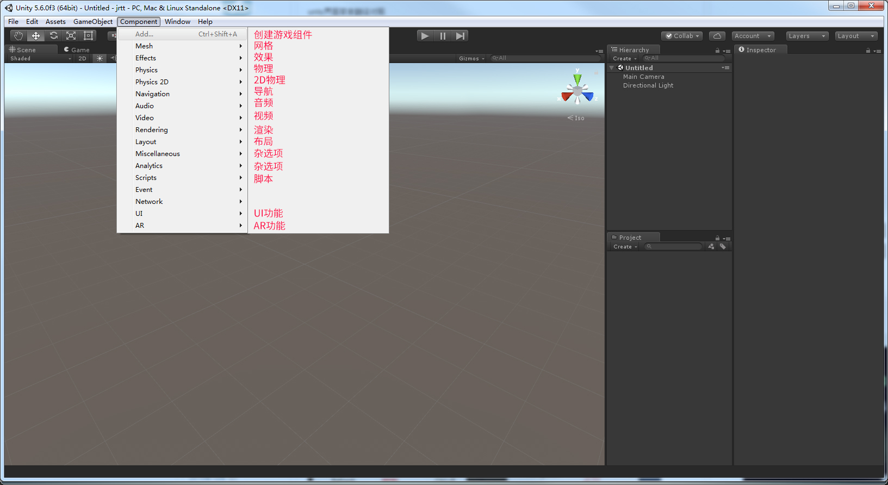
Task: Open Project panel options menu icon
Action: click(x=726, y=239)
